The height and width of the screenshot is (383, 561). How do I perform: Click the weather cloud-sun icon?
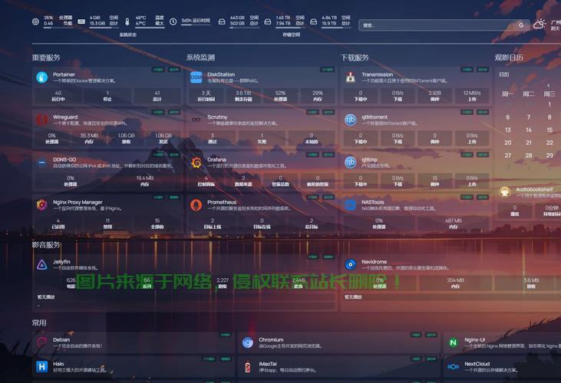540,25
